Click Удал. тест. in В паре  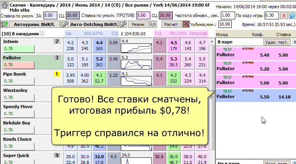coord(277,42)
